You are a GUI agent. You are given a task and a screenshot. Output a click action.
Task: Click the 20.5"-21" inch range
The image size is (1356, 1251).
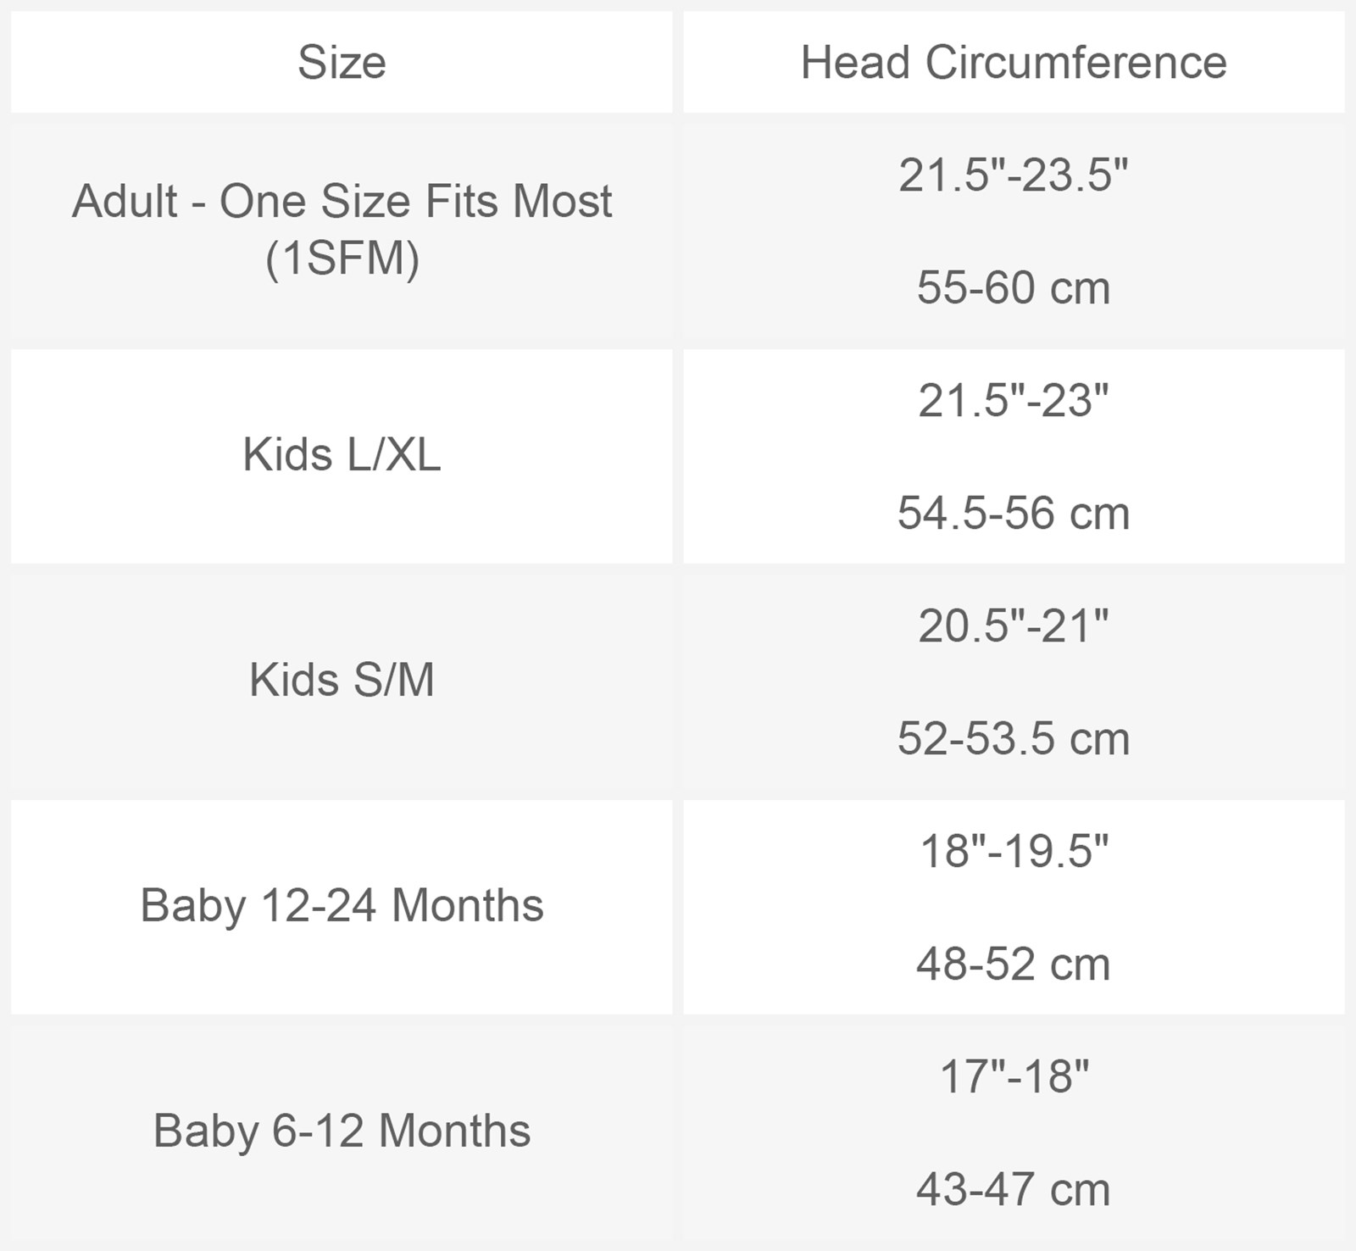pyautogui.click(x=1014, y=626)
